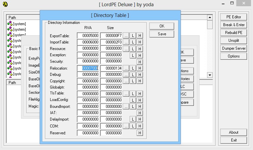Click the Relocation Size field 00000134
Screen dimensions: 253x150
pos(111,68)
